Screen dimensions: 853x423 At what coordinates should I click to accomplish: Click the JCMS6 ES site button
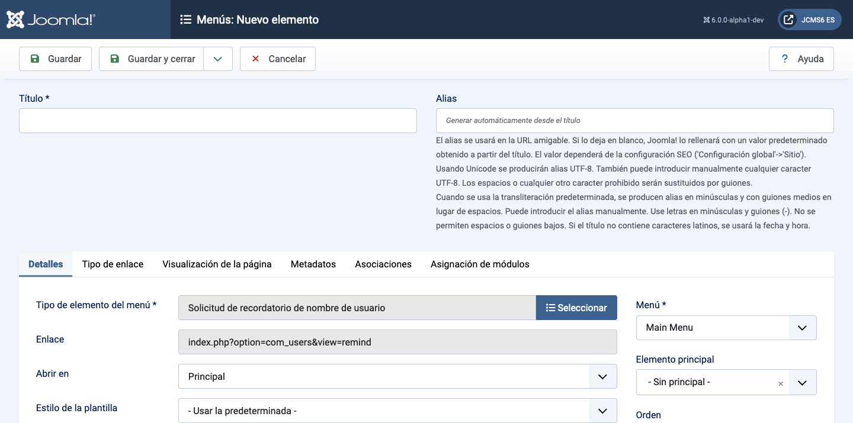[x=809, y=20]
